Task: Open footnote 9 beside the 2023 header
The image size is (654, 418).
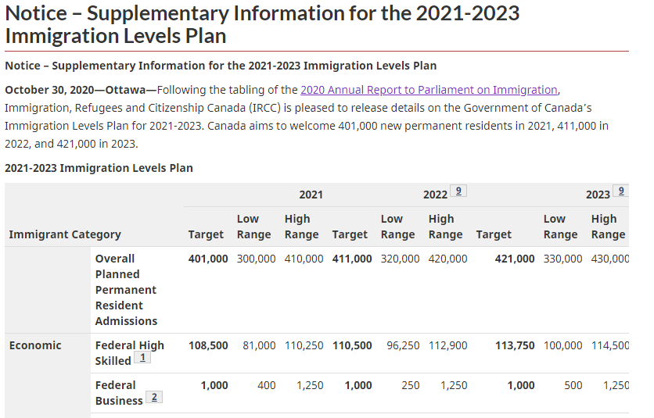Action: 621,191
